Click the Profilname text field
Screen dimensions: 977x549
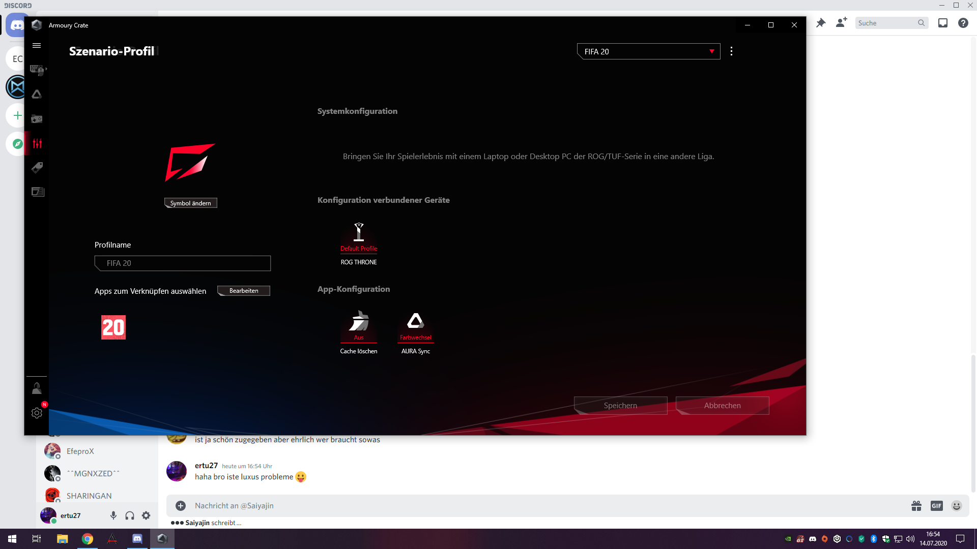183,263
